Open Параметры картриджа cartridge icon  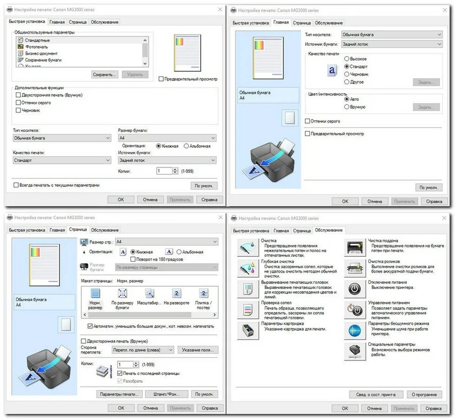pos(248,331)
